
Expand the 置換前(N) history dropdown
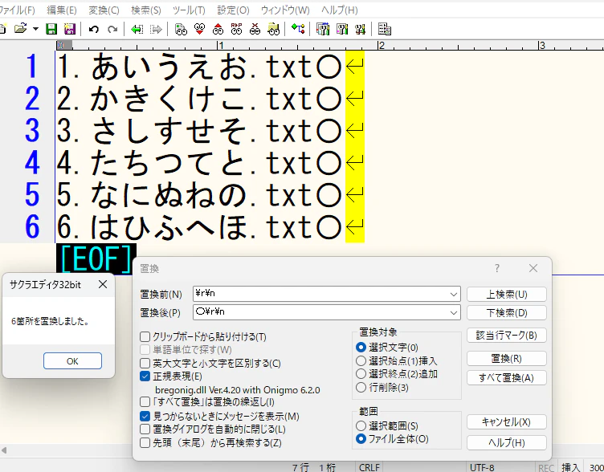pyautogui.click(x=454, y=295)
